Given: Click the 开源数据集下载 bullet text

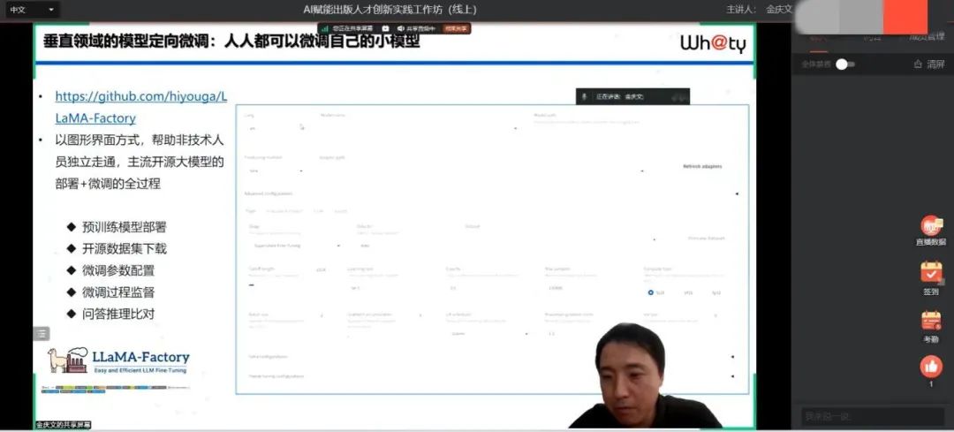Looking at the screenshot, I should click(125, 249).
